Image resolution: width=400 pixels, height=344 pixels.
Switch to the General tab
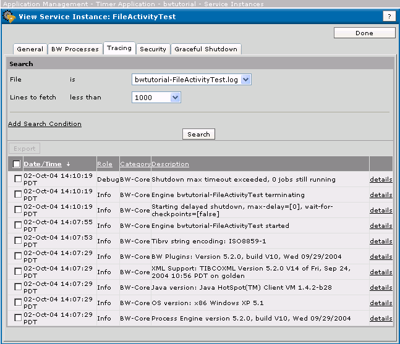(30, 49)
